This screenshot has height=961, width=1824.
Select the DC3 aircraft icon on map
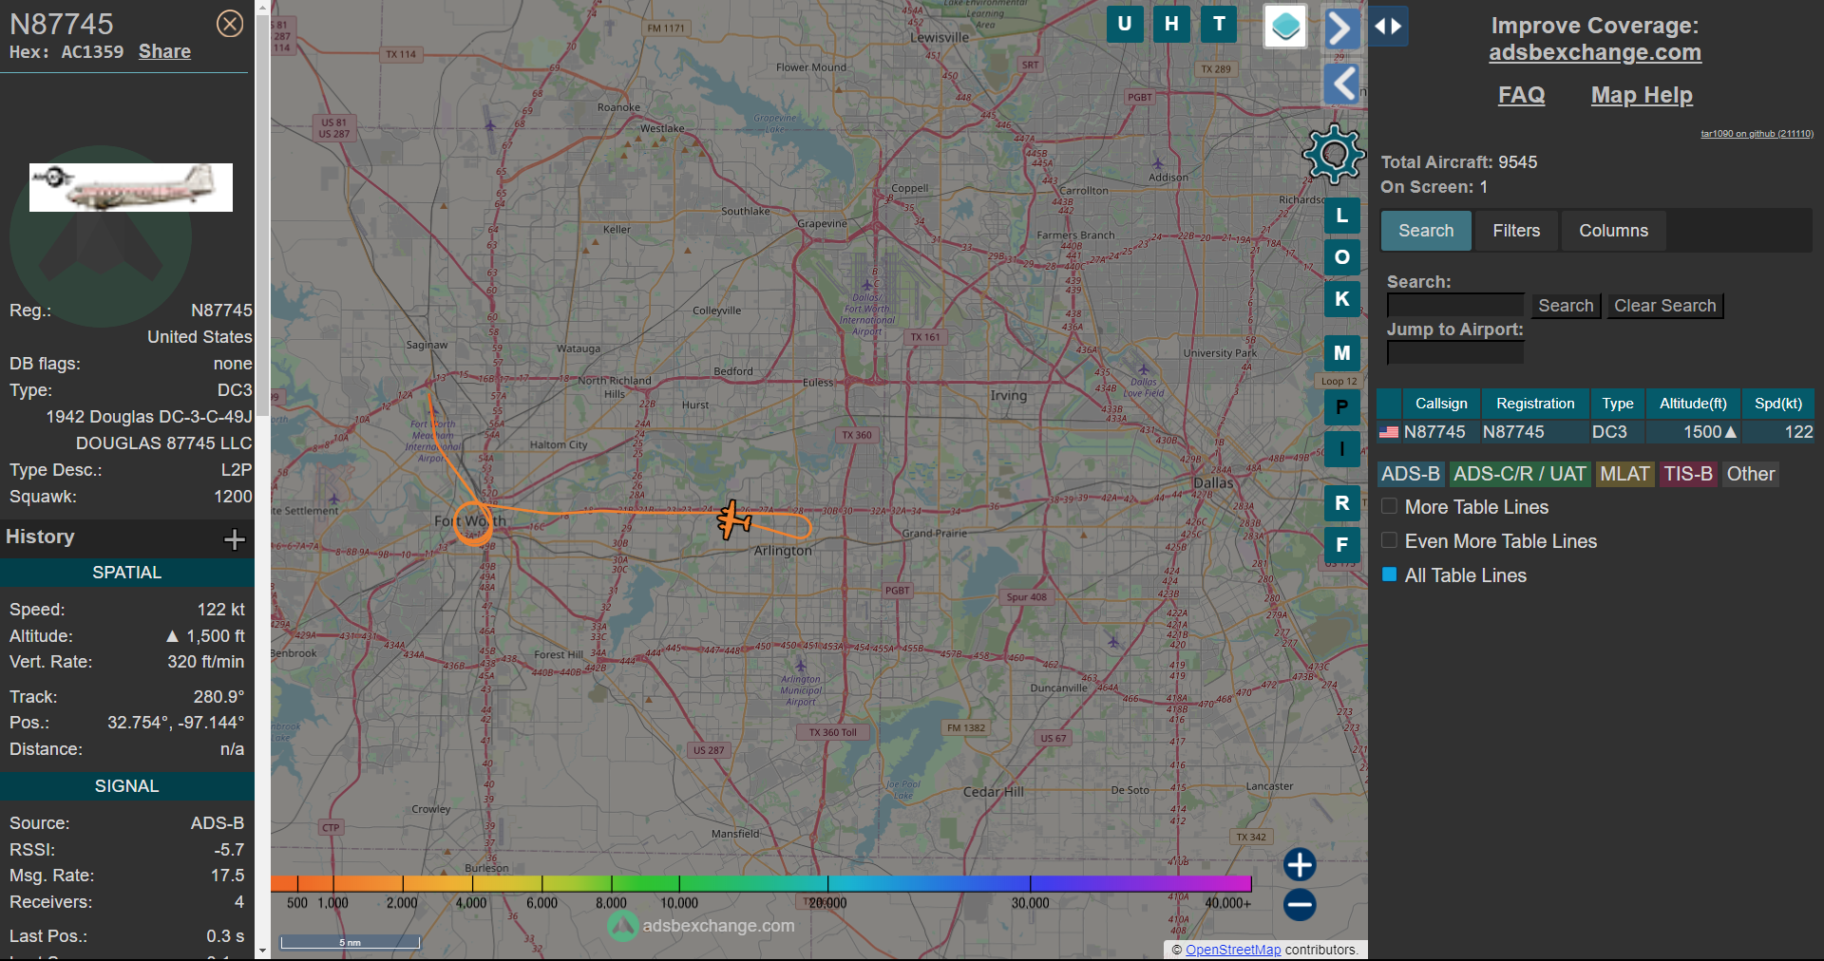(x=733, y=520)
